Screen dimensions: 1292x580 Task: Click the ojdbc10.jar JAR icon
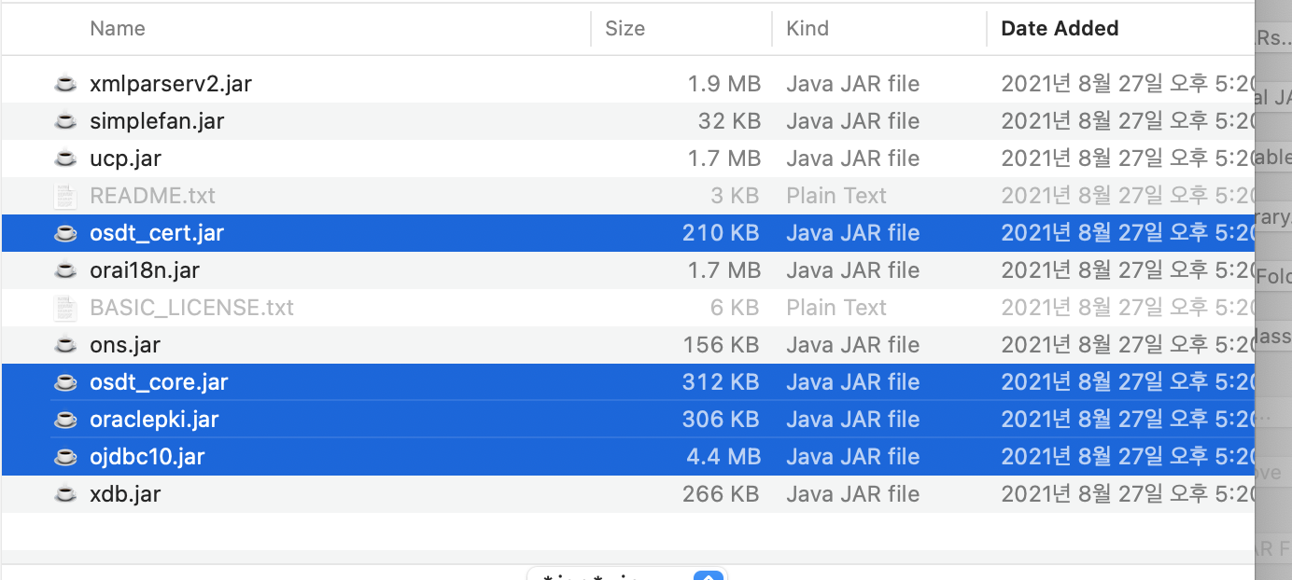pyautogui.click(x=64, y=457)
